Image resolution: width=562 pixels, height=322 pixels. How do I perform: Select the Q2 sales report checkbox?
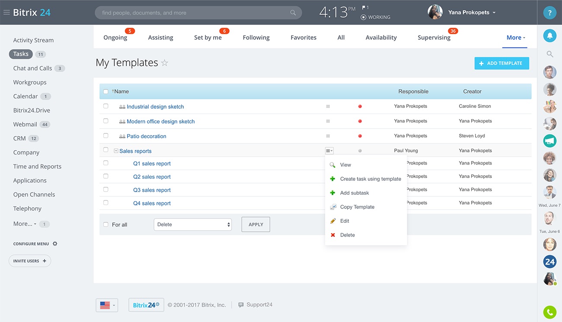pos(106,176)
